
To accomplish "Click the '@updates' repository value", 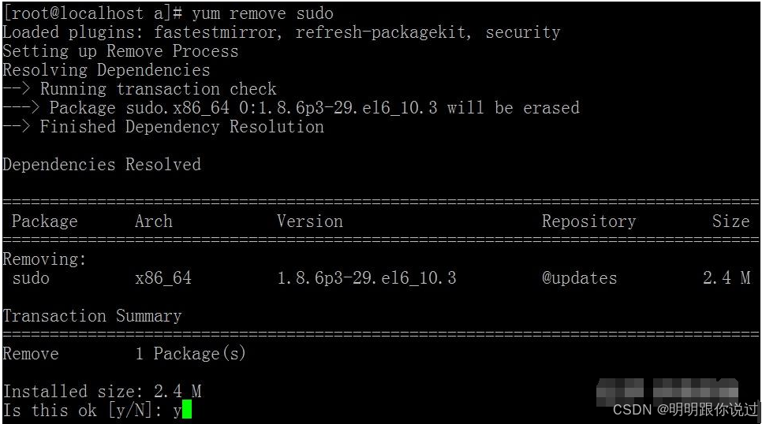I will 579,278.
